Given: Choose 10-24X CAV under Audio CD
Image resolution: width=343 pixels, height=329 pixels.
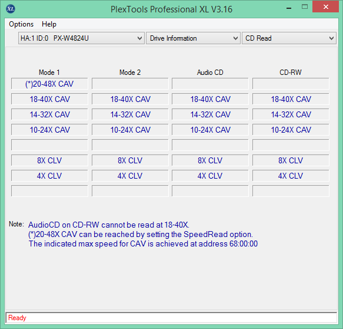Looking at the screenshot, I should 210,130.
